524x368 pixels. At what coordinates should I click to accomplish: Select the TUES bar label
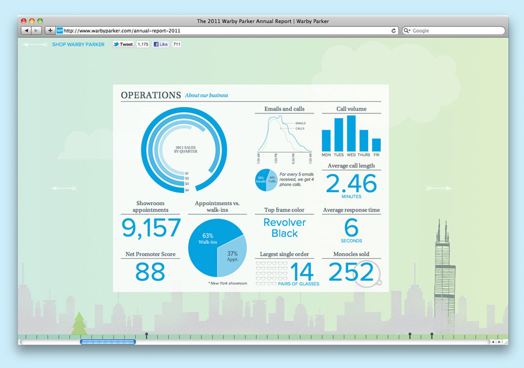(x=338, y=155)
